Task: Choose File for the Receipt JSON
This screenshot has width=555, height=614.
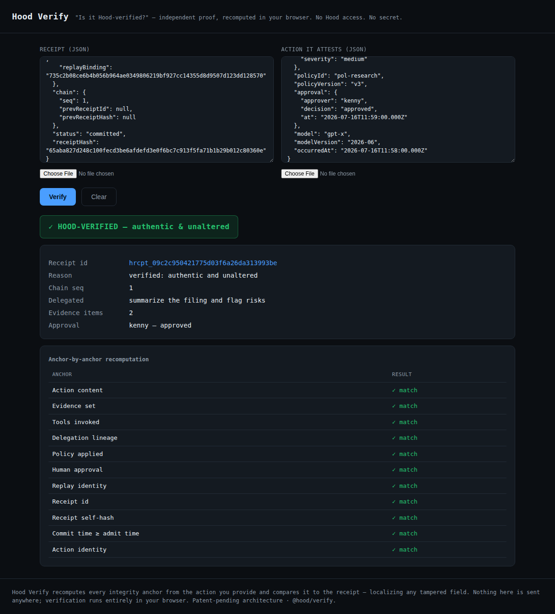Action: pos(58,174)
